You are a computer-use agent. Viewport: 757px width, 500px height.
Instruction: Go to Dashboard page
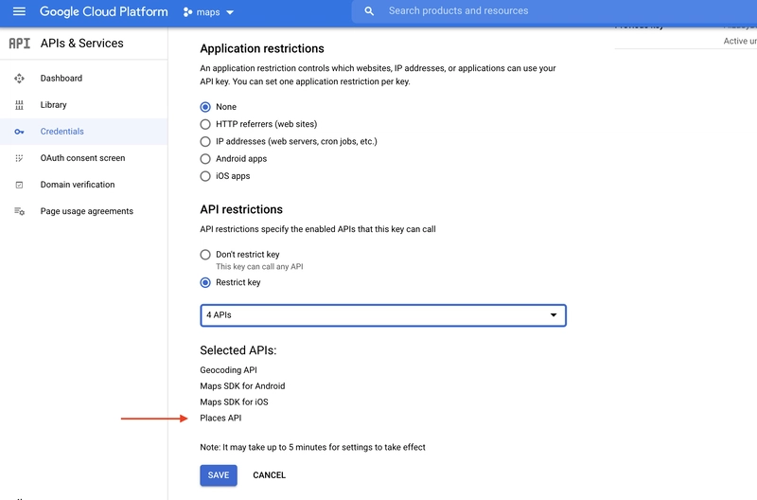(x=62, y=79)
